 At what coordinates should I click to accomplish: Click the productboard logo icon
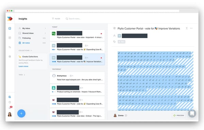pos(10,19)
